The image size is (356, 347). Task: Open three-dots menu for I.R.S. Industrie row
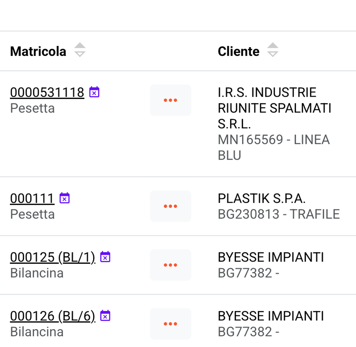pyautogui.click(x=170, y=100)
